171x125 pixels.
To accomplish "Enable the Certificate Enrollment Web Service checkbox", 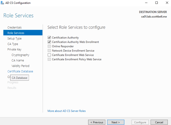I will (49, 55).
